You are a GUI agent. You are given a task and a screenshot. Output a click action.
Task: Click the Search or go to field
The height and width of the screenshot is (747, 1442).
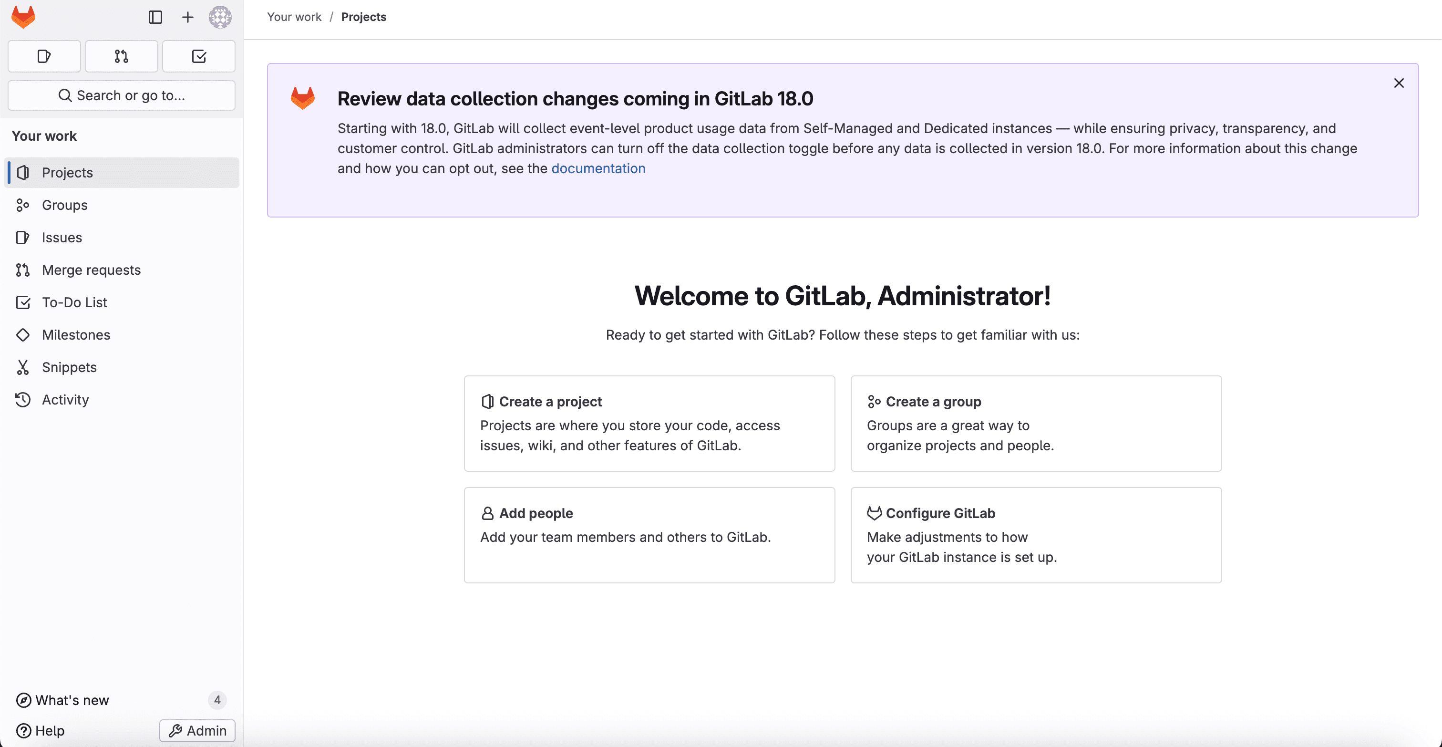point(122,95)
